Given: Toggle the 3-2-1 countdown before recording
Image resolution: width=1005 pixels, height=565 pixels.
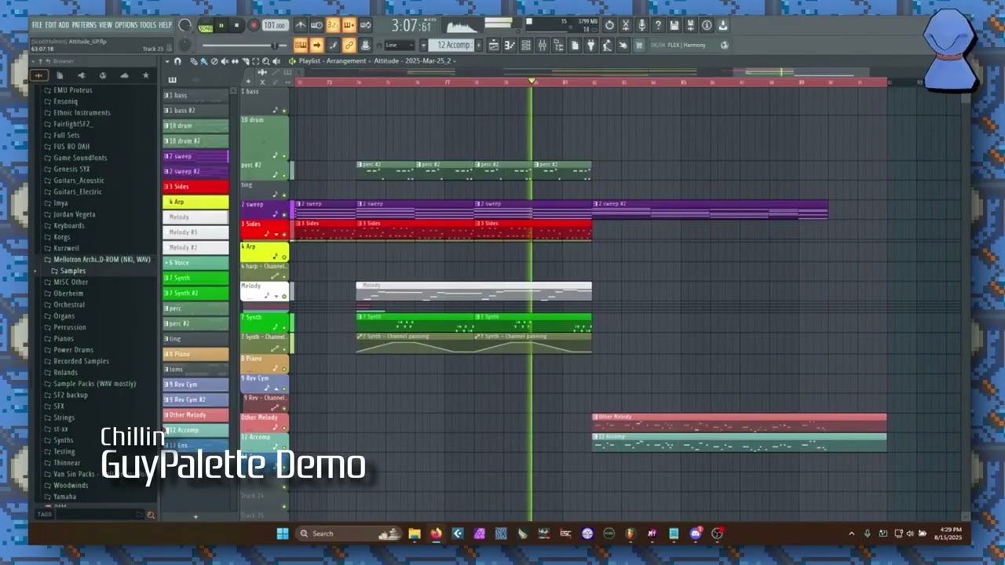Looking at the screenshot, I should 332,25.
